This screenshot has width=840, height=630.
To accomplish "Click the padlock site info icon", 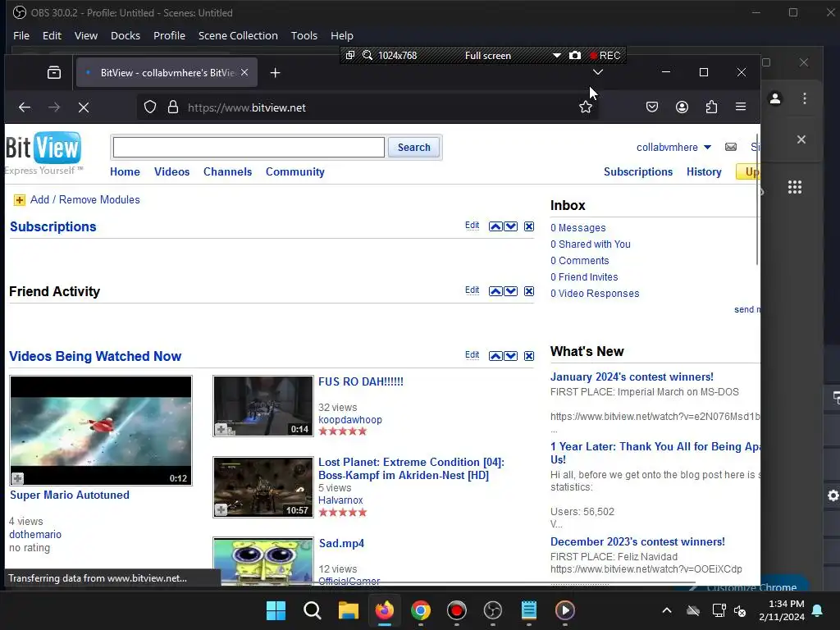I will (172, 107).
